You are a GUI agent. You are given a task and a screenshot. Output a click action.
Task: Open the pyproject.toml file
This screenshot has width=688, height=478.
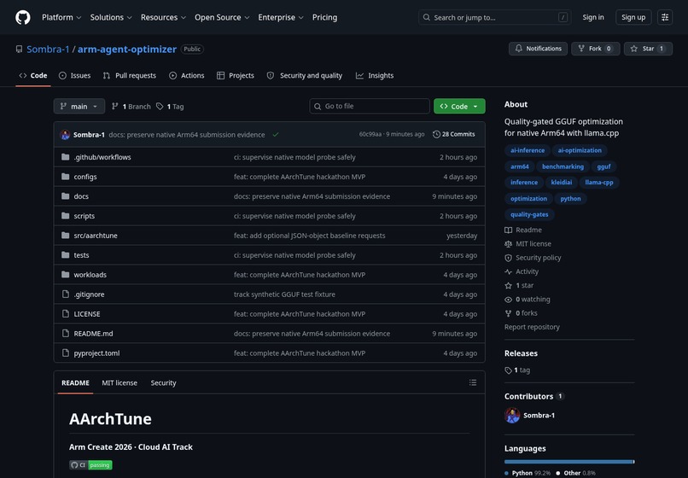(x=96, y=353)
